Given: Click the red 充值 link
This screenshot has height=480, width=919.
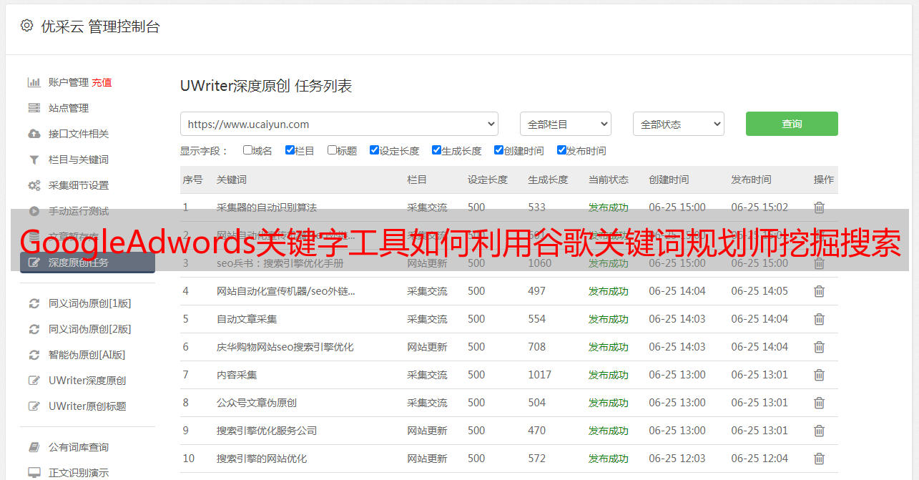Looking at the screenshot, I should click(102, 82).
